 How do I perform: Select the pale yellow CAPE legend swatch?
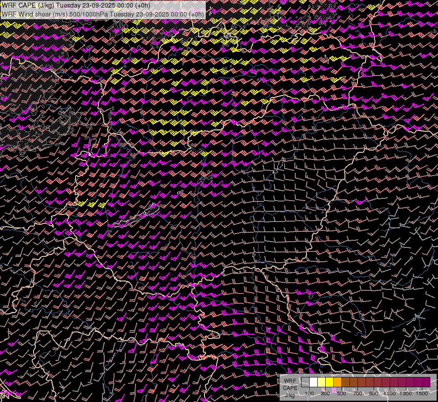tap(322, 382)
